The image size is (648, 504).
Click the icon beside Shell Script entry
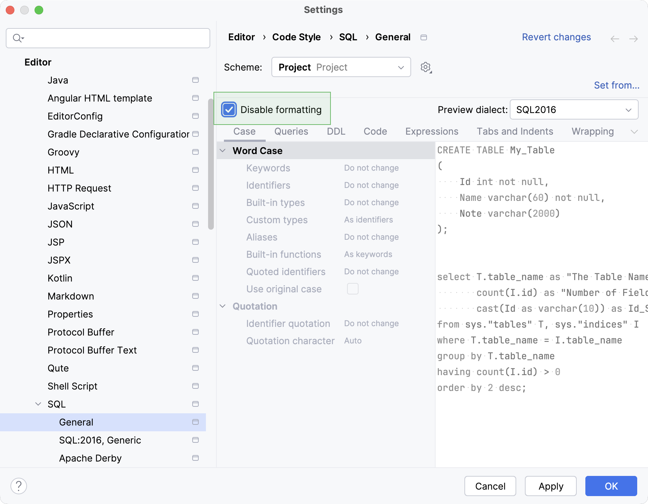(x=195, y=386)
